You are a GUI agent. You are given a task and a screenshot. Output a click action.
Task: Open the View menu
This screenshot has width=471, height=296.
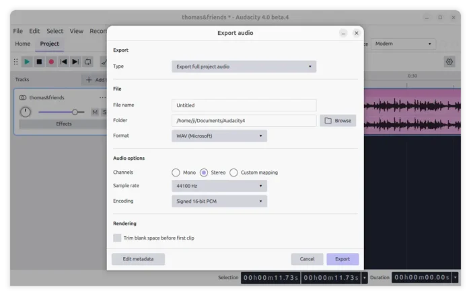76,31
